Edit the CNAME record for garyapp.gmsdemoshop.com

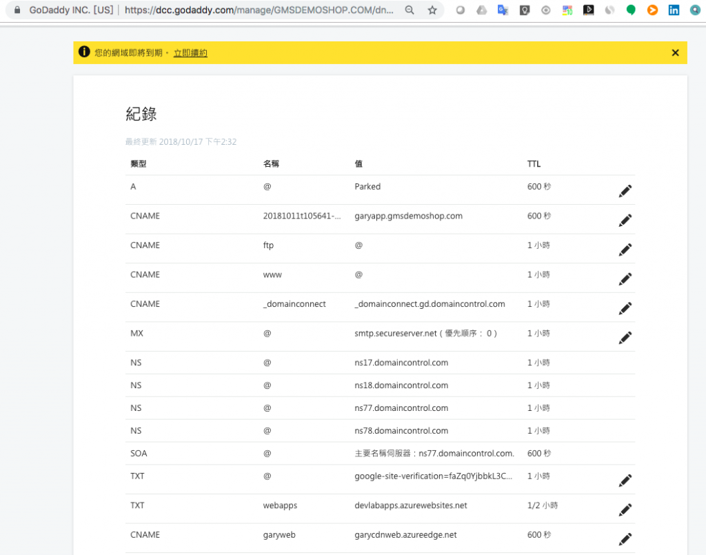625,220
